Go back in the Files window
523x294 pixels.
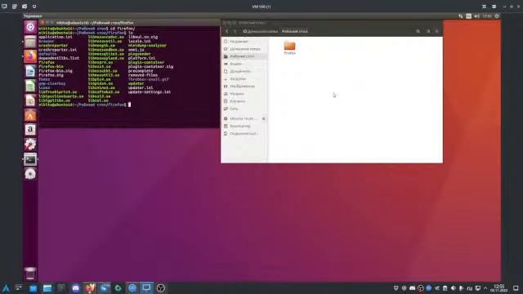[227, 31]
